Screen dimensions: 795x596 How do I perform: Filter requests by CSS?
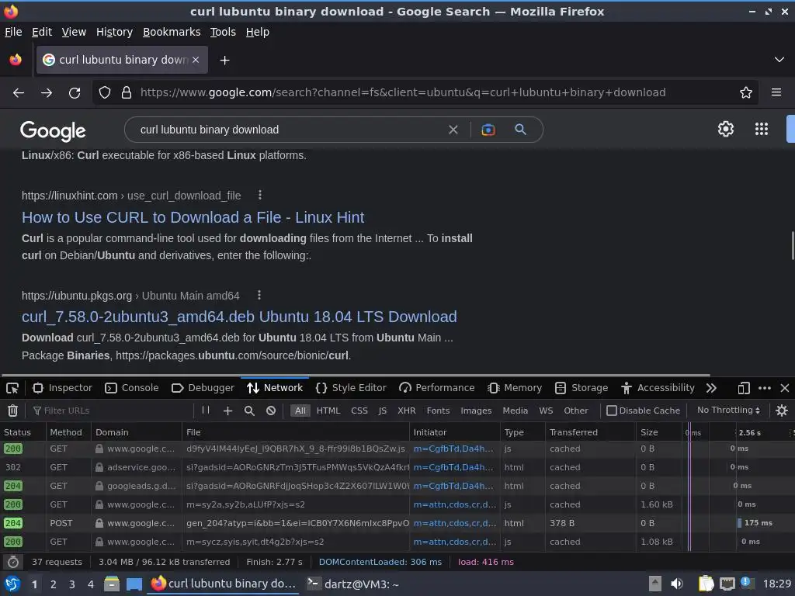pyautogui.click(x=359, y=411)
